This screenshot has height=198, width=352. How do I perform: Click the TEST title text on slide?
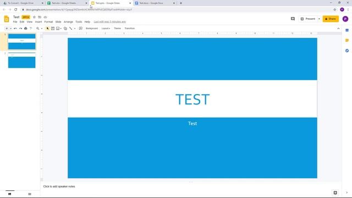[x=193, y=99]
